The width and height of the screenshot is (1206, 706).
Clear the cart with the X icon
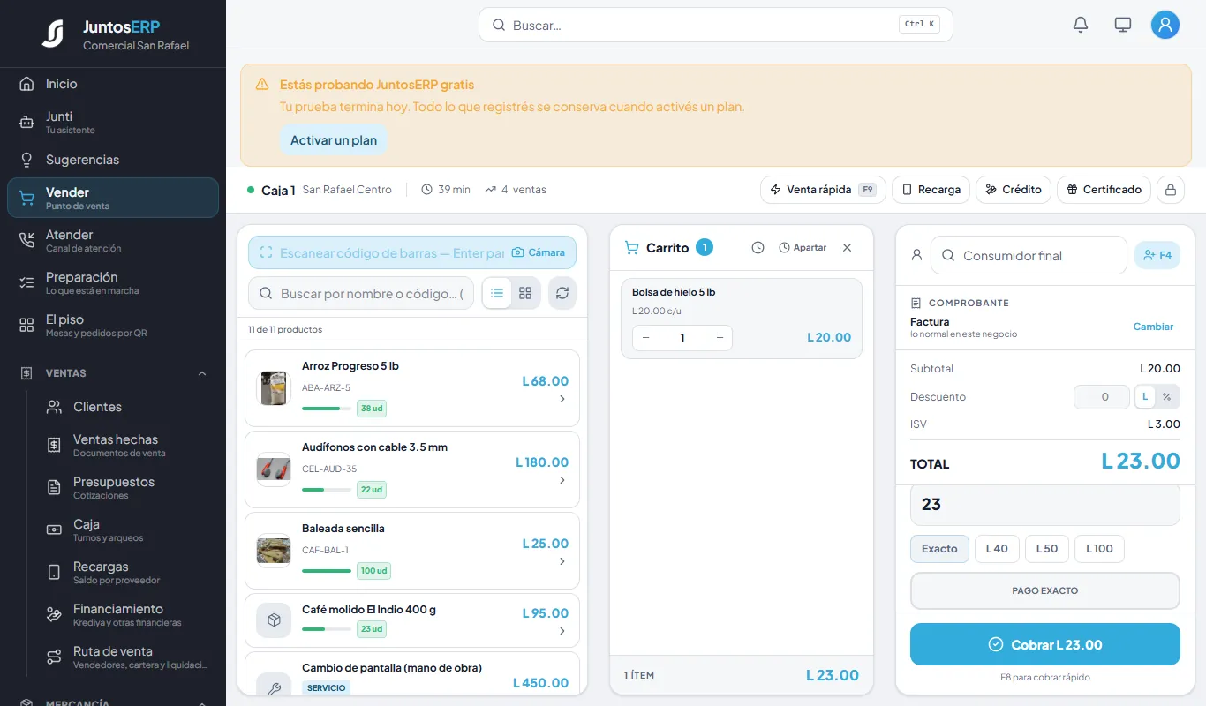pyautogui.click(x=848, y=248)
